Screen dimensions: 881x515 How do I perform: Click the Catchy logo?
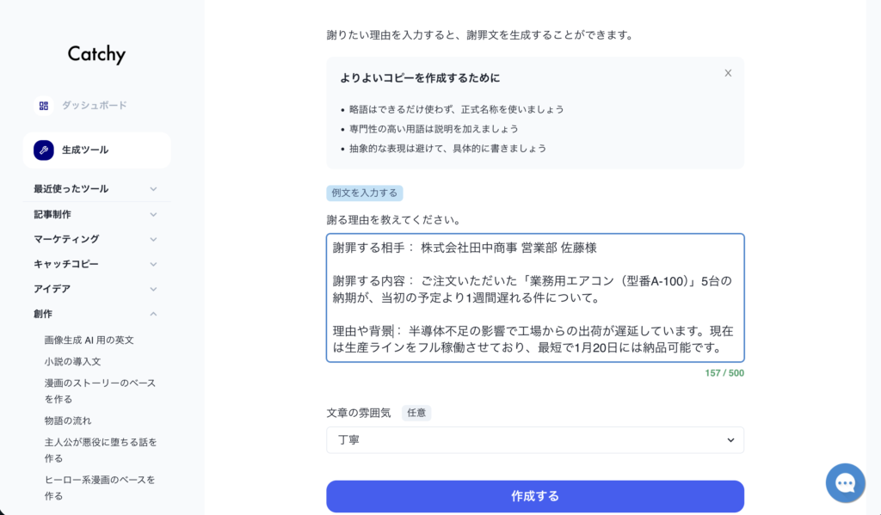point(95,53)
